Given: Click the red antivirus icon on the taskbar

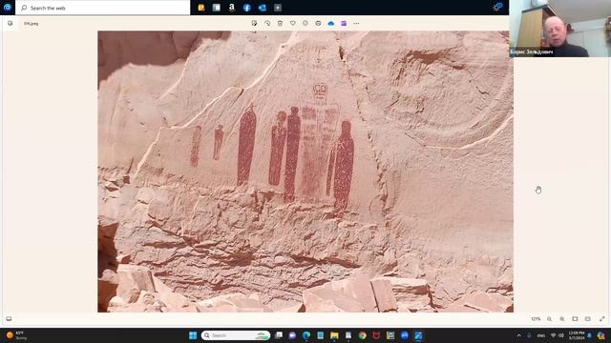Looking at the screenshot, I should [x=376, y=335].
